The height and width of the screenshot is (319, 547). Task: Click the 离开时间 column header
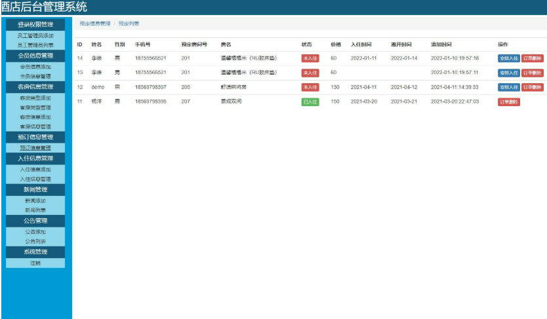[401, 45]
